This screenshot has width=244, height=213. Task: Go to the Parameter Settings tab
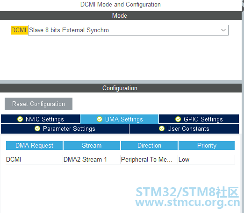[x=65, y=129]
